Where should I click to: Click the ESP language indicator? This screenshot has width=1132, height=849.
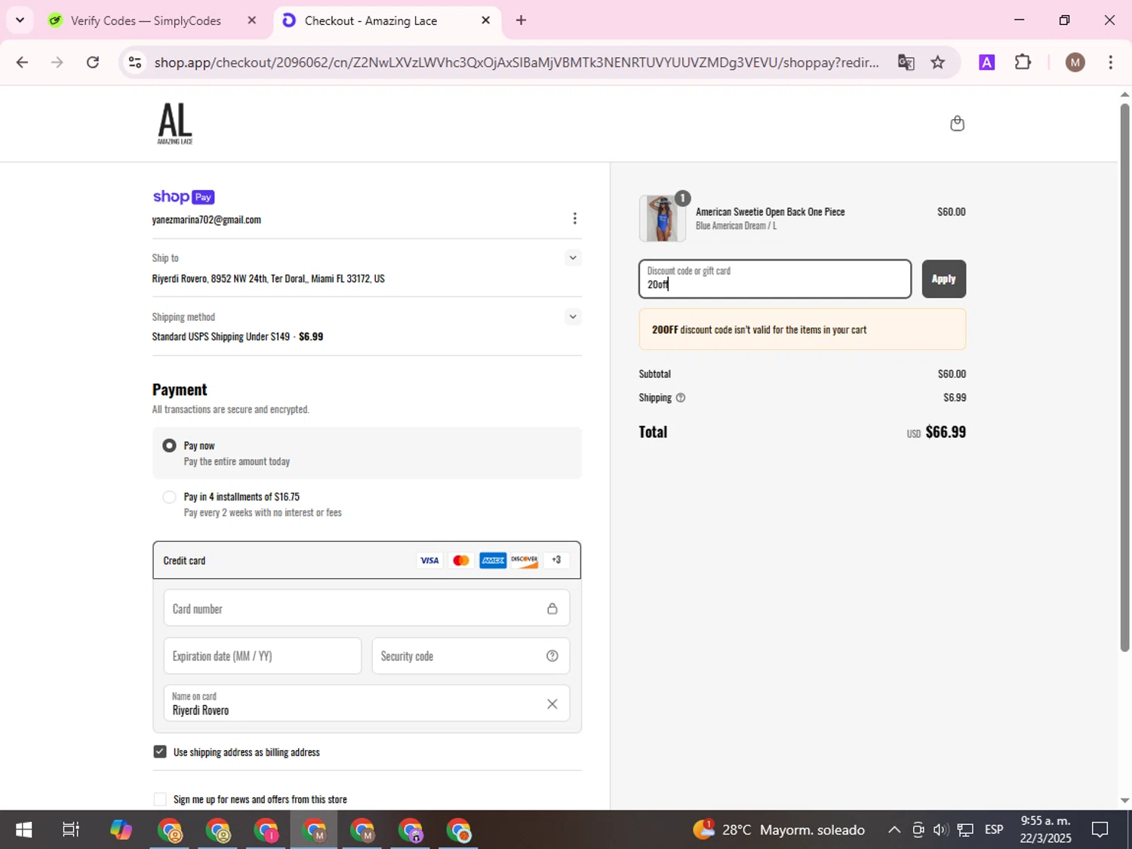[x=994, y=829]
